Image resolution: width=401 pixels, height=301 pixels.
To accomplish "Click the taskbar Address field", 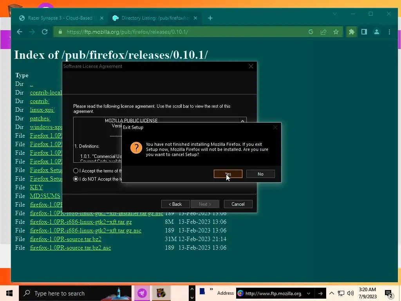I will click(x=273, y=293).
